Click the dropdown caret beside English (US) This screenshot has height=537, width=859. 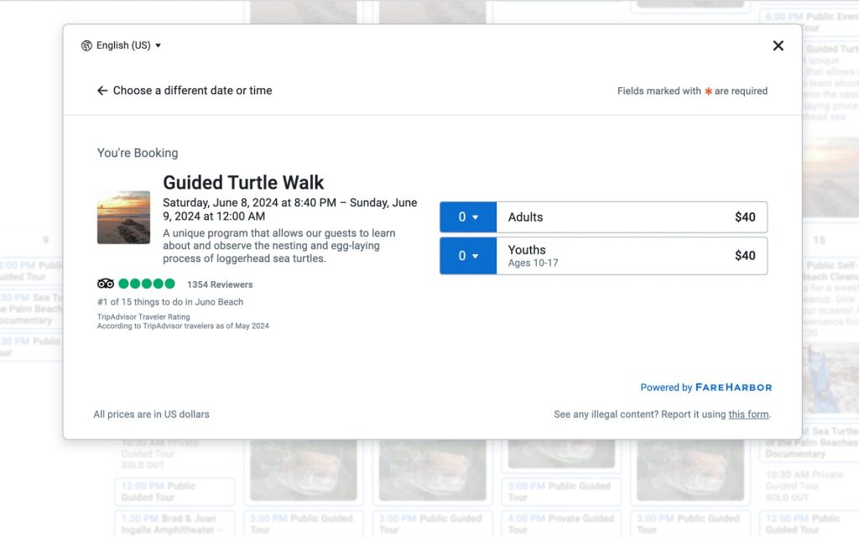tap(158, 45)
